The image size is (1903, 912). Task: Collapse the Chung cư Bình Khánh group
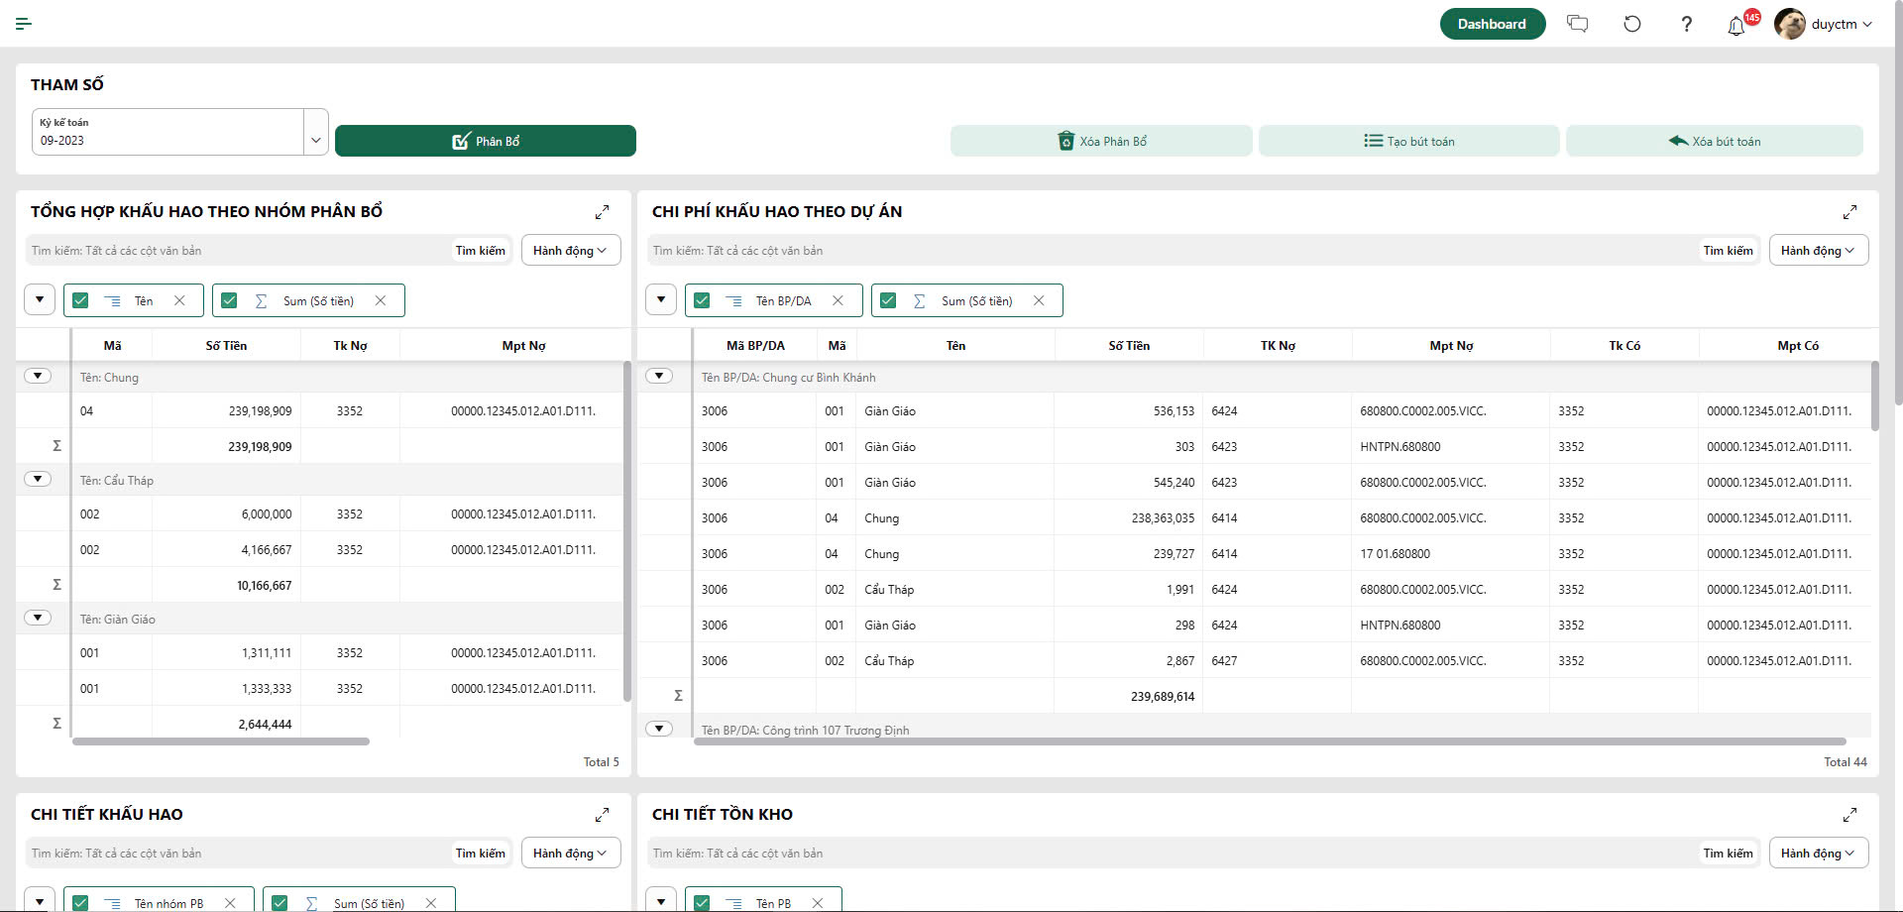[x=659, y=376]
